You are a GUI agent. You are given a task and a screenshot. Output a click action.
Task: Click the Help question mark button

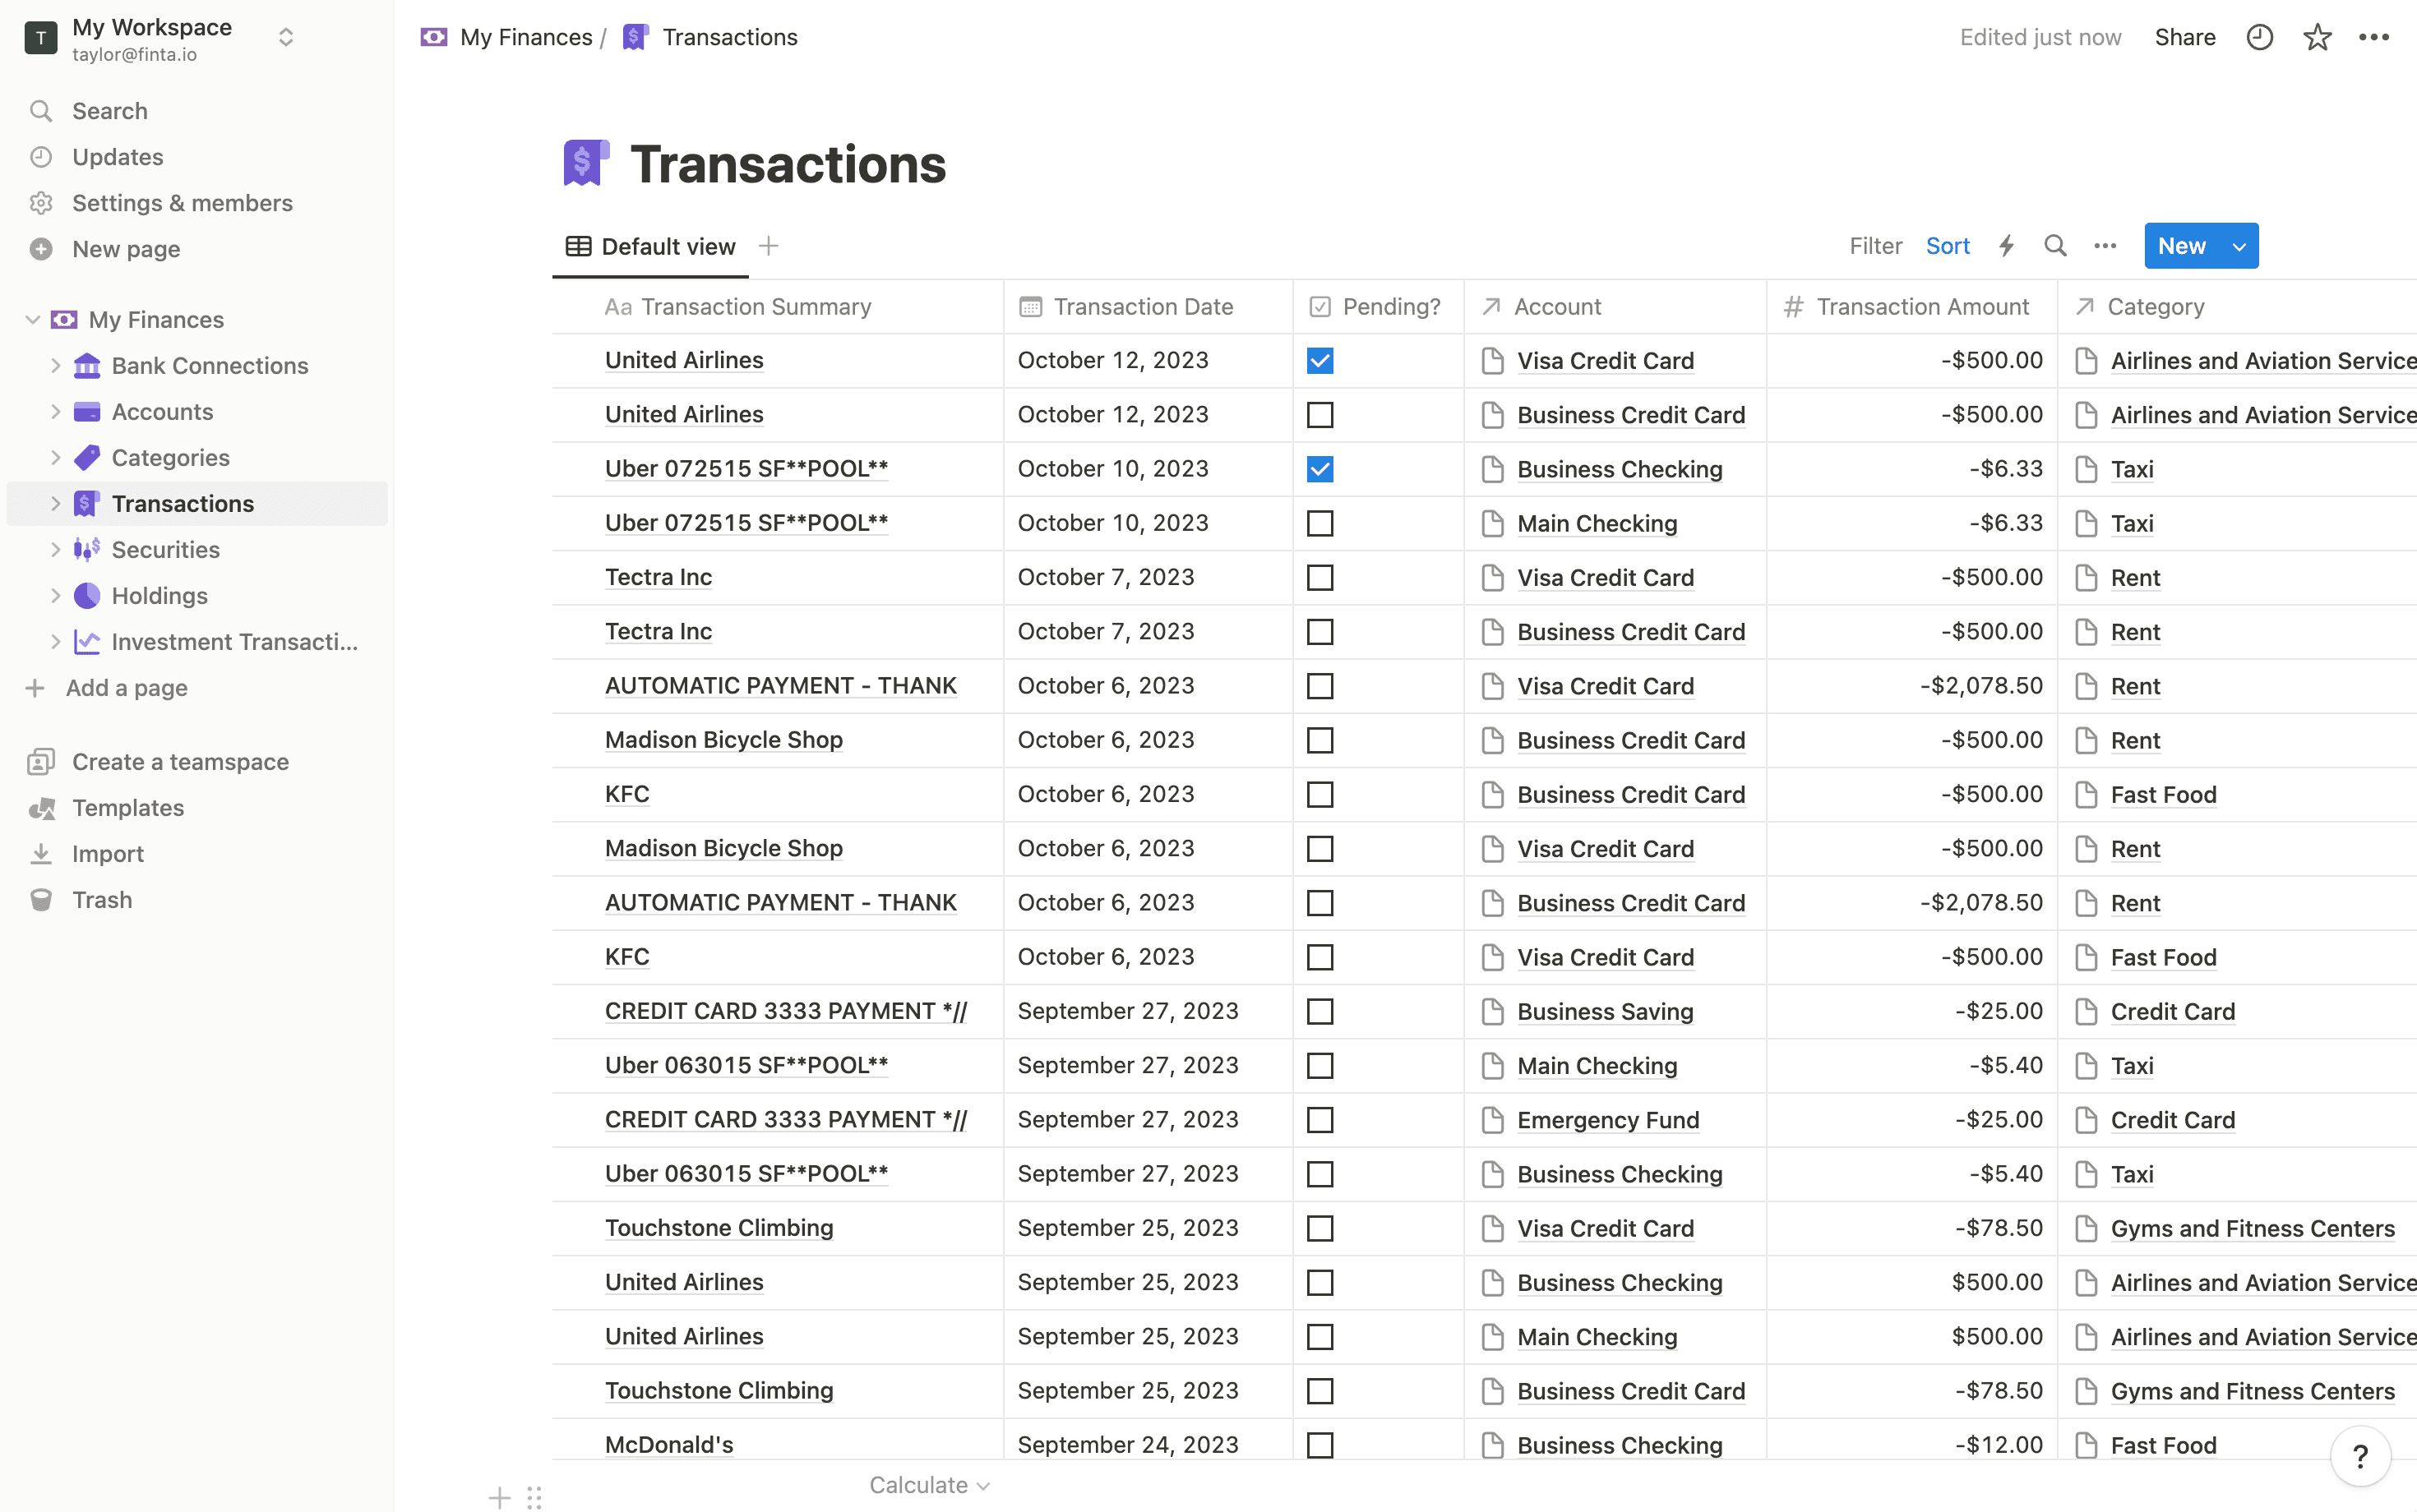(2360, 1456)
